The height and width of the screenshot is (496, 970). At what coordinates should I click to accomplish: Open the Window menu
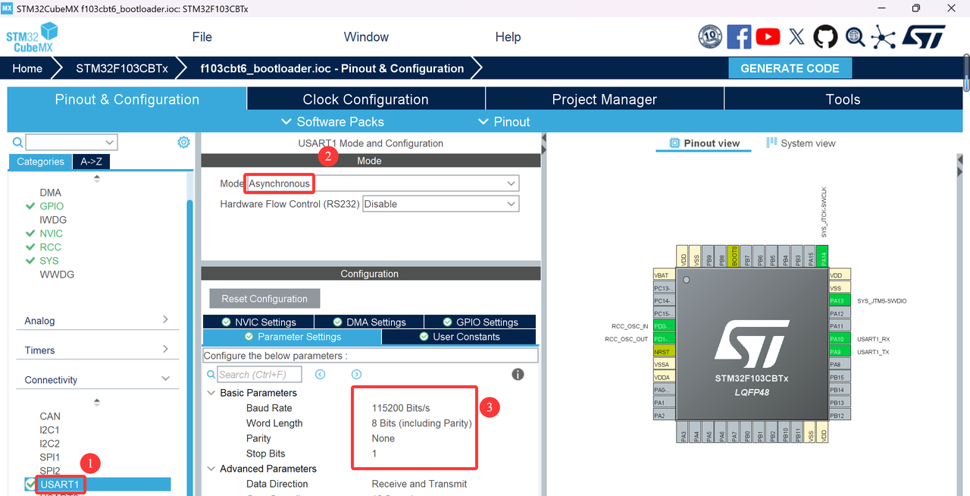[366, 36]
